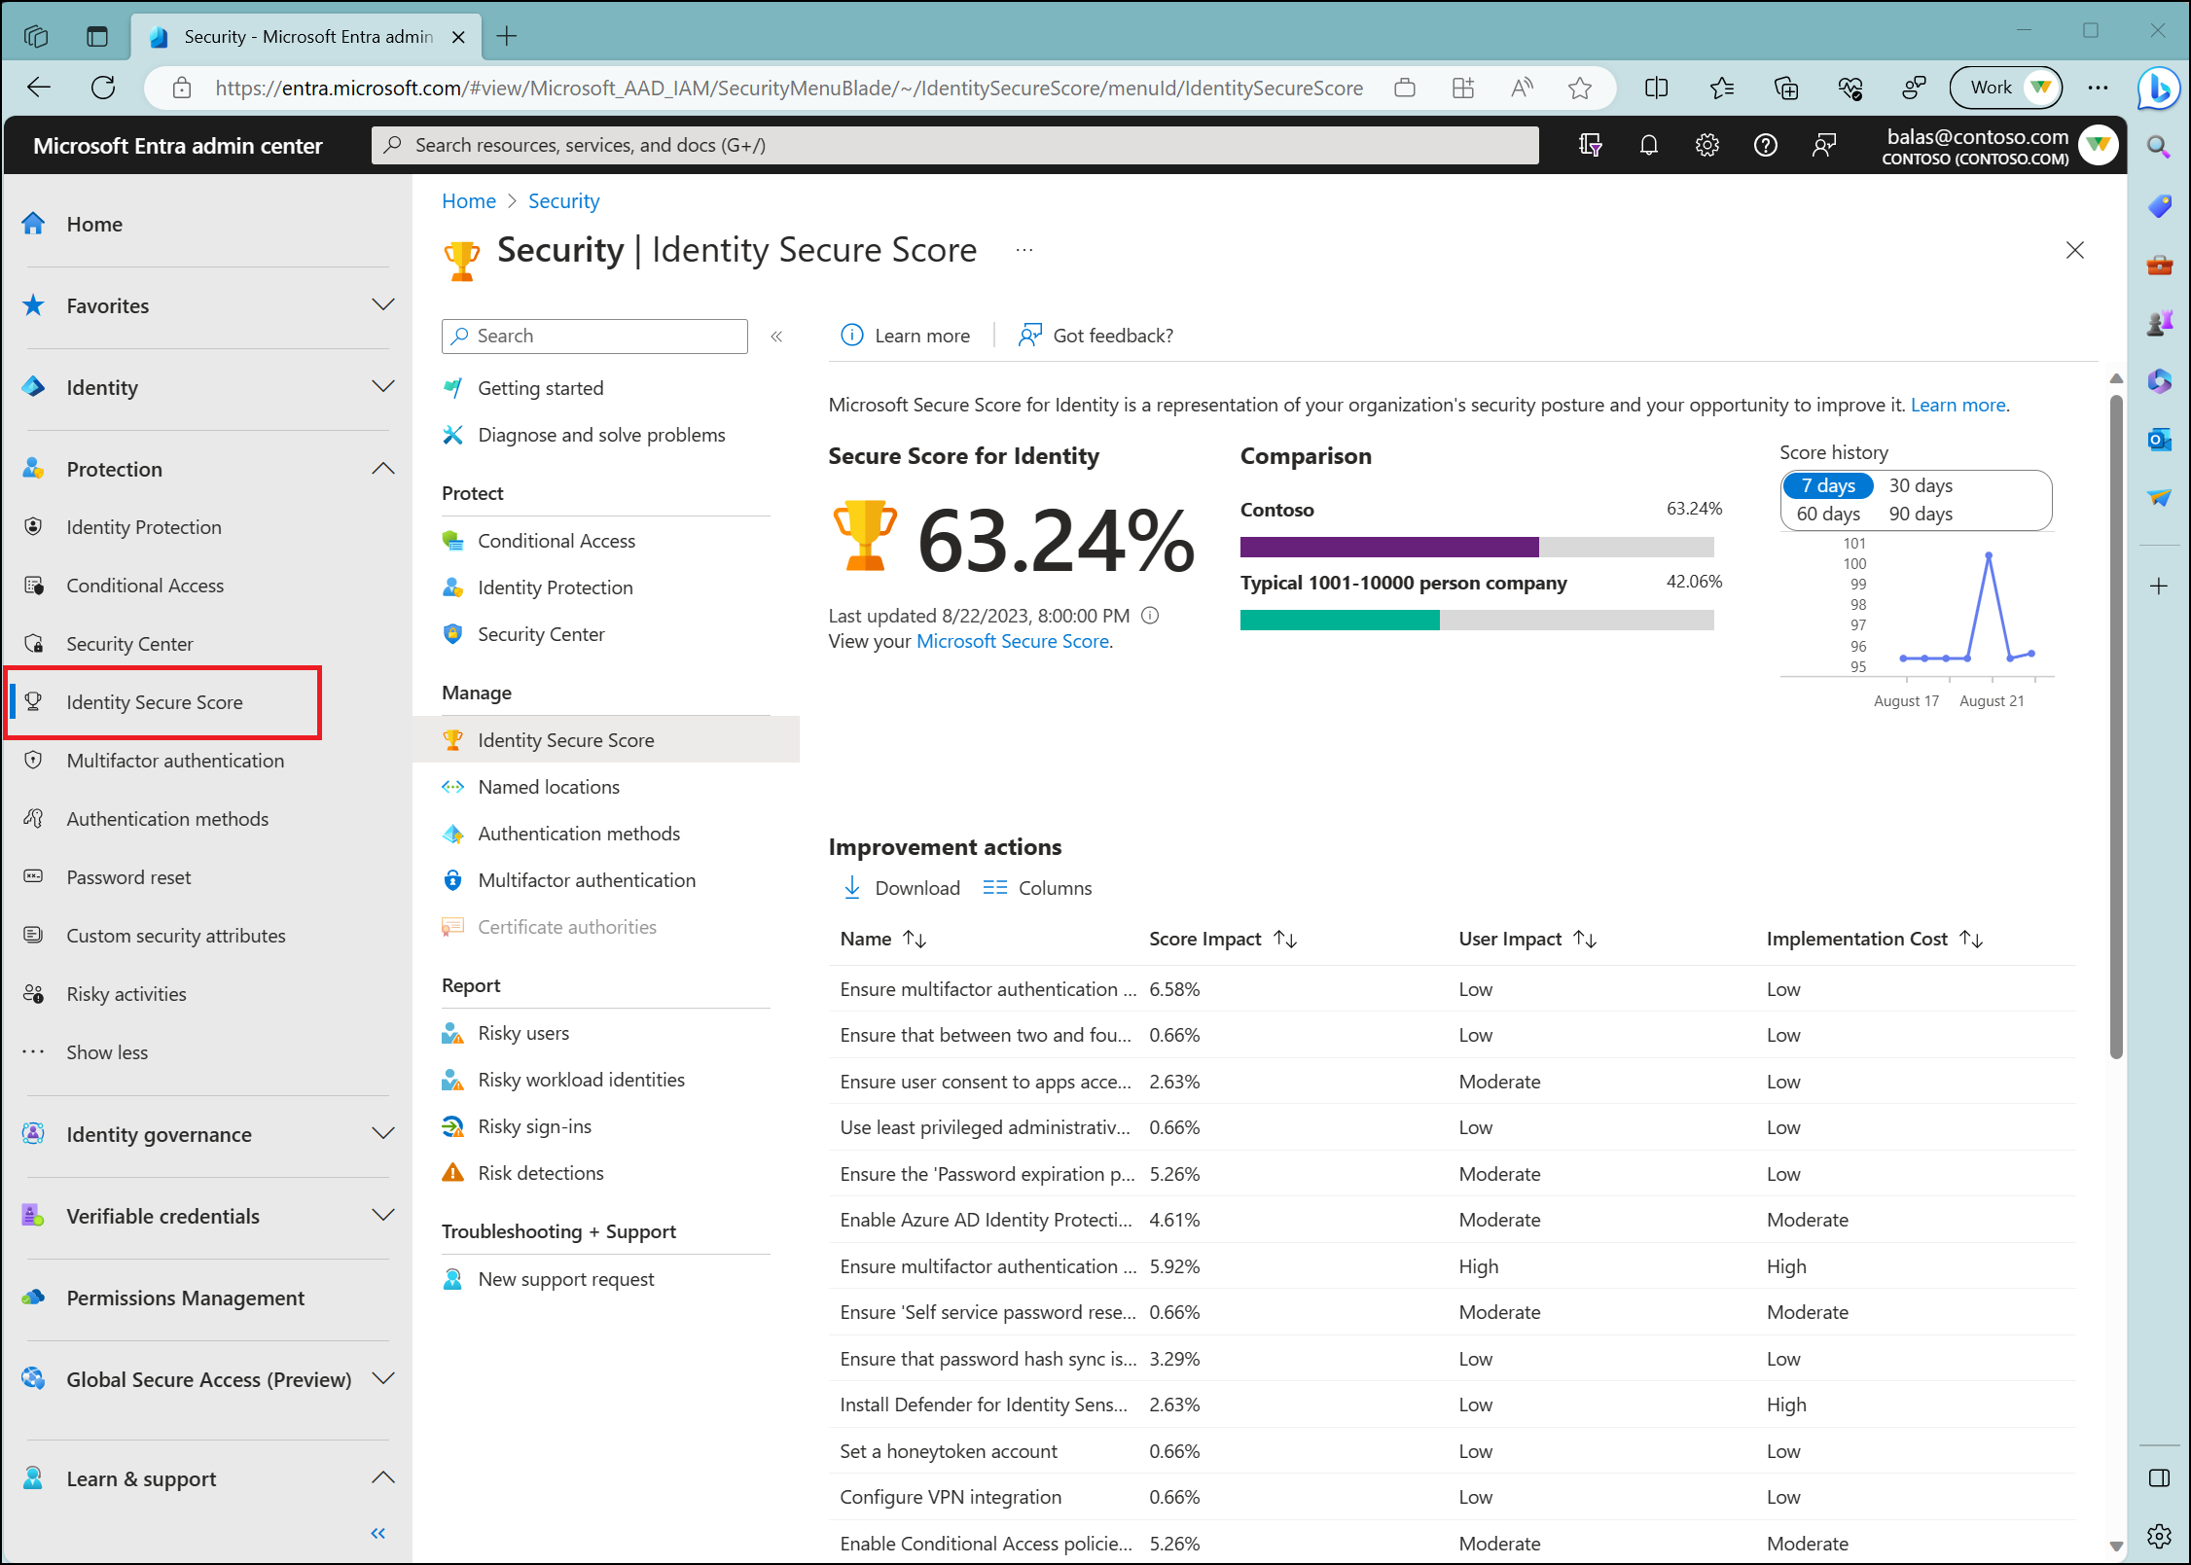Click the Identity Secure Score sidebar icon
The image size is (2191, 1565).
(x=39, y=701)
